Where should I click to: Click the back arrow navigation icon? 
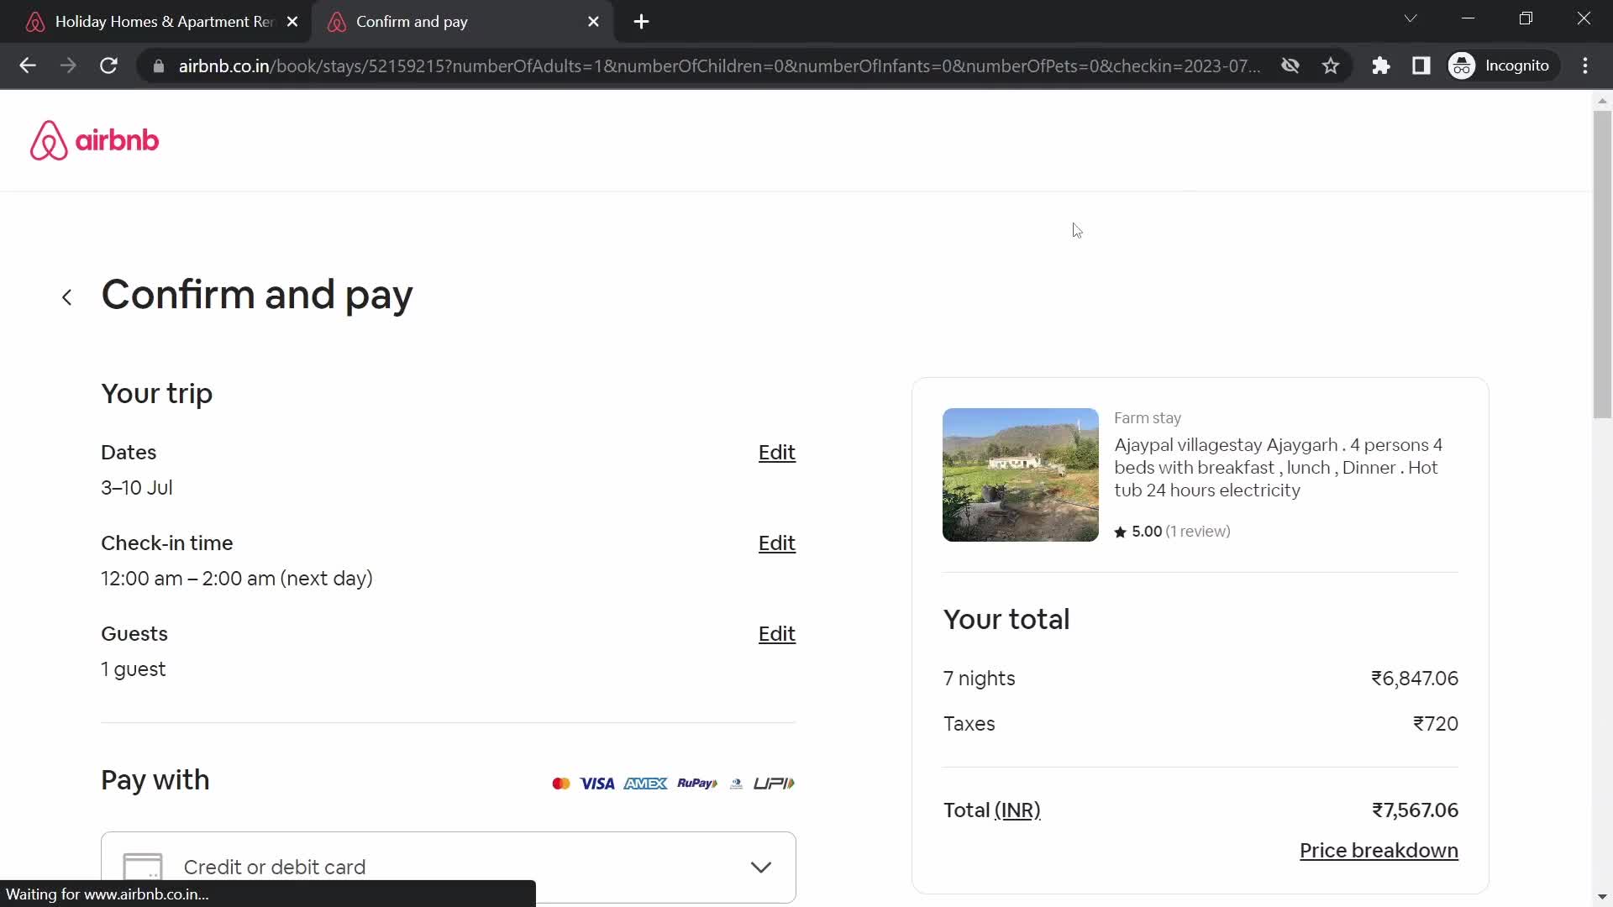66,296
